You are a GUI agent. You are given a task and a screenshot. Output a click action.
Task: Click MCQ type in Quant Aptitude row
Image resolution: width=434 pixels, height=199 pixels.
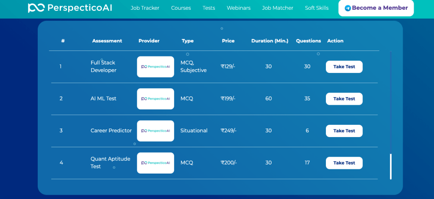(187, 163)
